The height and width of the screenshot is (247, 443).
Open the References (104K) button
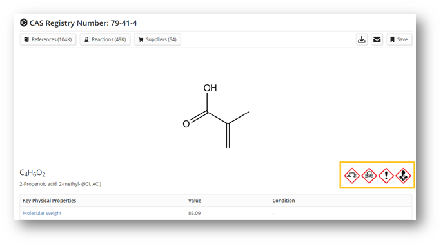tap(48, 39)
